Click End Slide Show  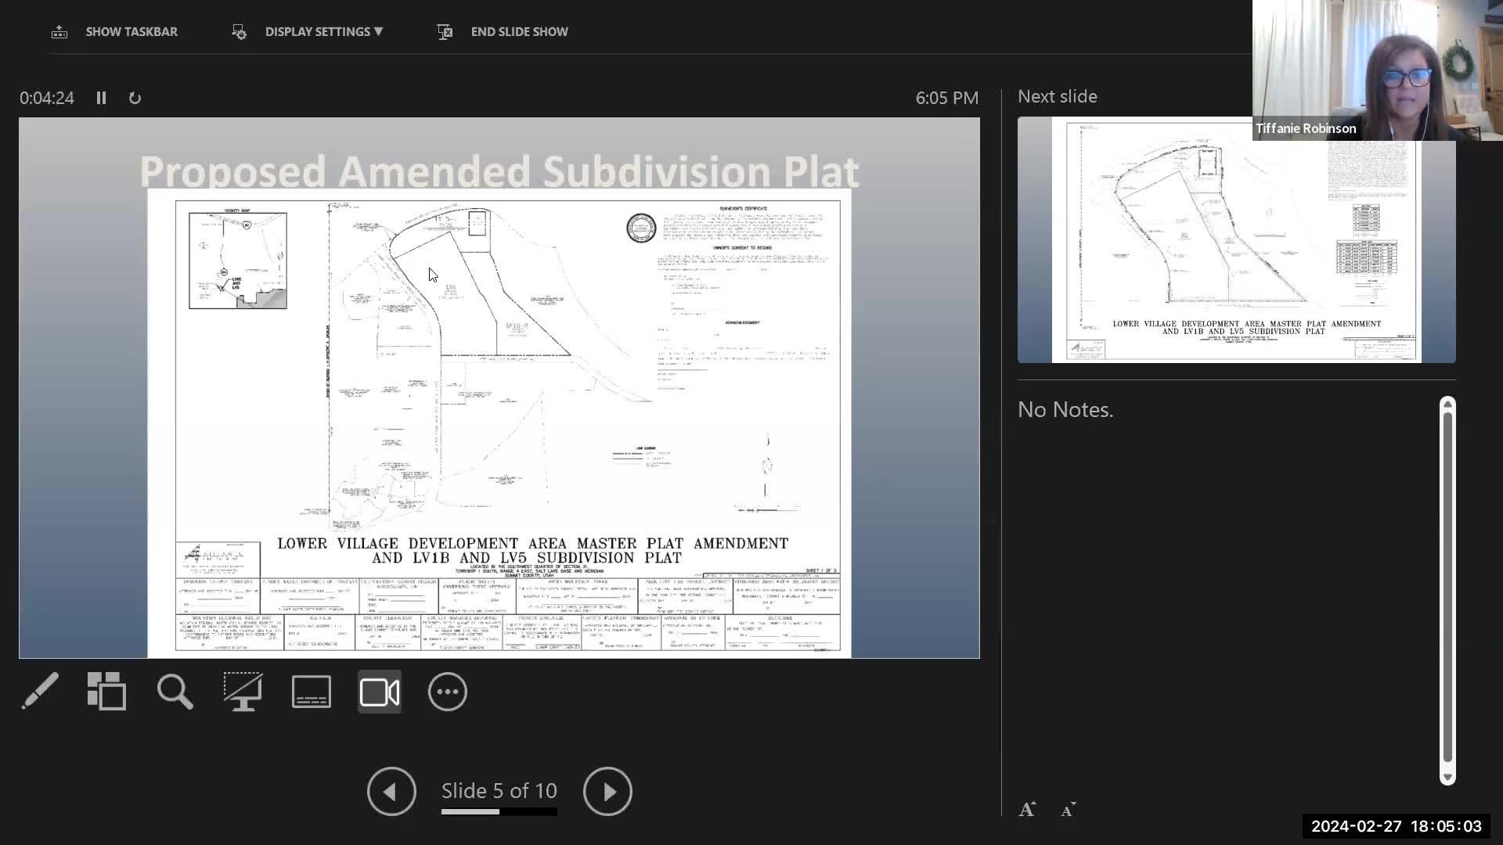pos(503,32)
